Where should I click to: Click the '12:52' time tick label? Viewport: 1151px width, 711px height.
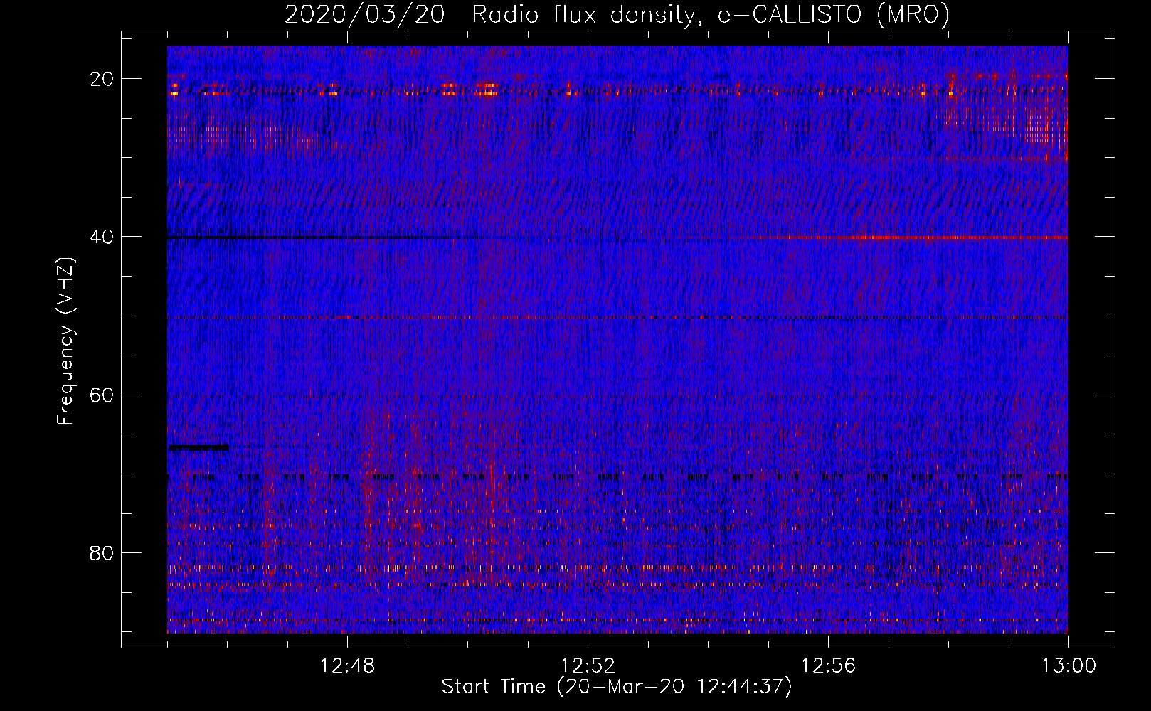click(588, 666)
